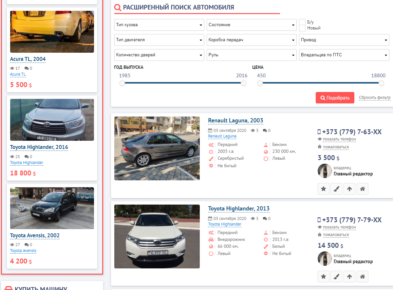
Task: Open the Коробка передач dropdown
Action: point(252,40)
